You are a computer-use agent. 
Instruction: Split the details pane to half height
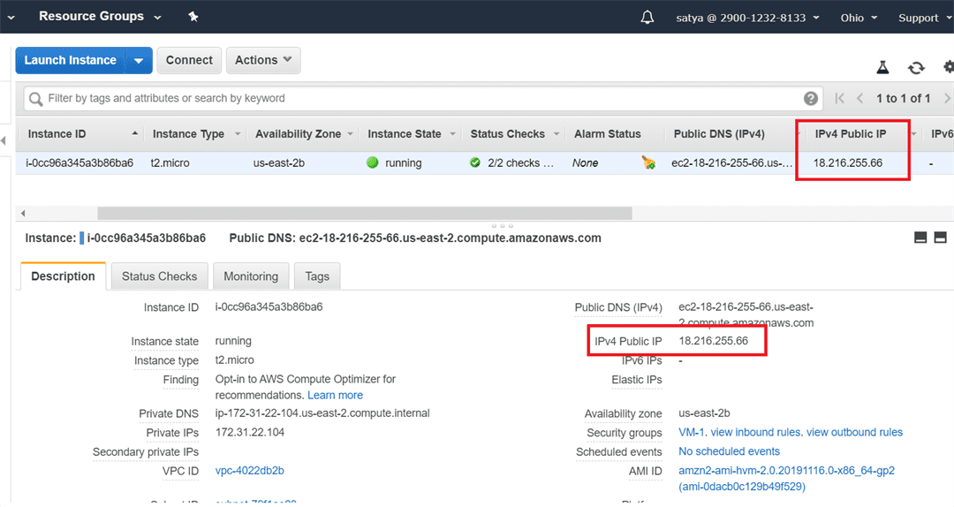coord(920,238)
